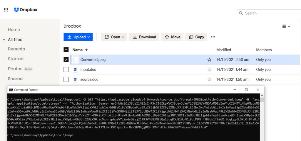
Task: Click the Dropbox logo
Action: [26, 10]
